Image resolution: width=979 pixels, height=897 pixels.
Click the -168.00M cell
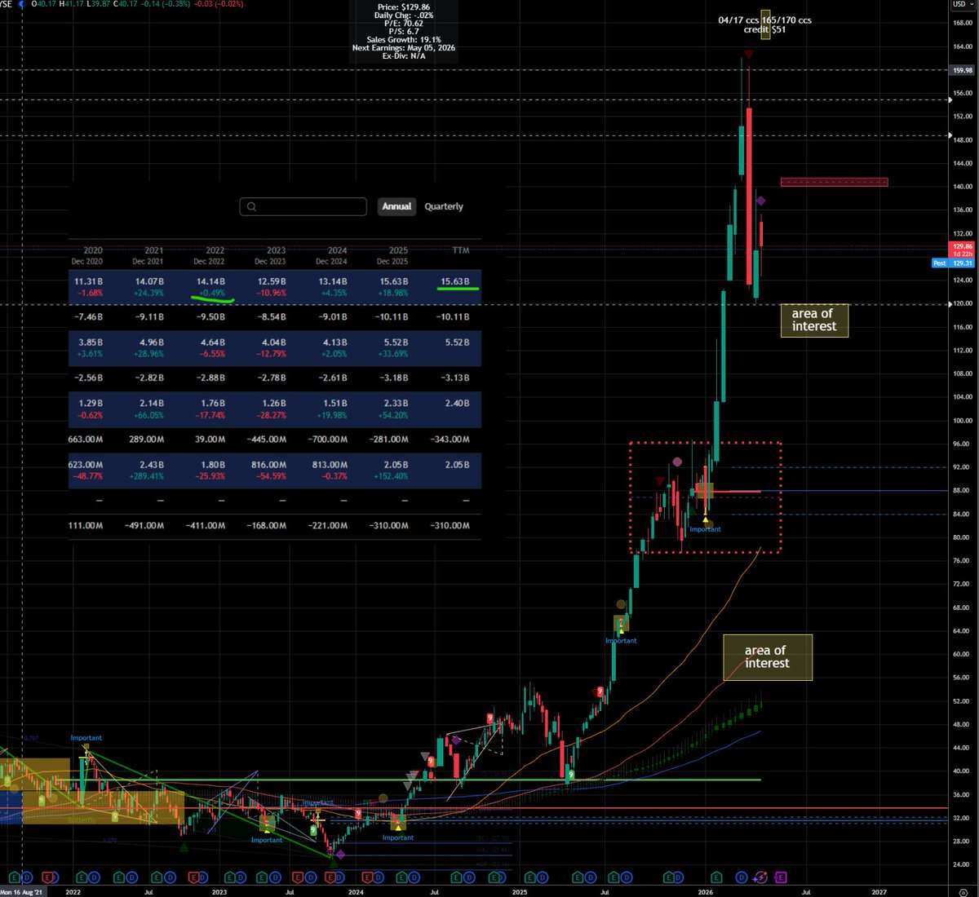[x=267, y=526]
